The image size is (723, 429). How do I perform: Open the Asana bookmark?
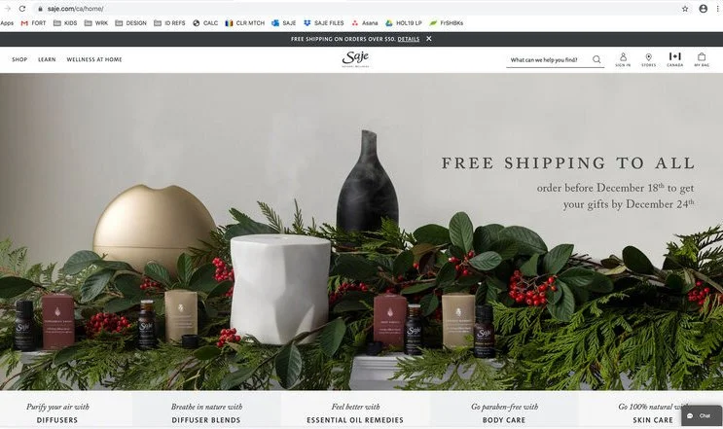click(365, 23)
